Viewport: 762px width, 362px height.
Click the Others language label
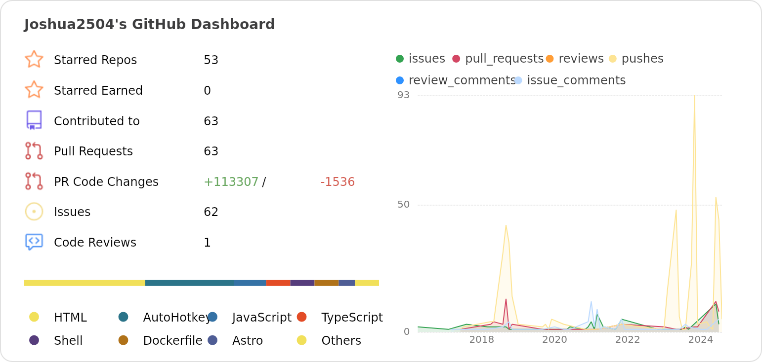[341, 341]
